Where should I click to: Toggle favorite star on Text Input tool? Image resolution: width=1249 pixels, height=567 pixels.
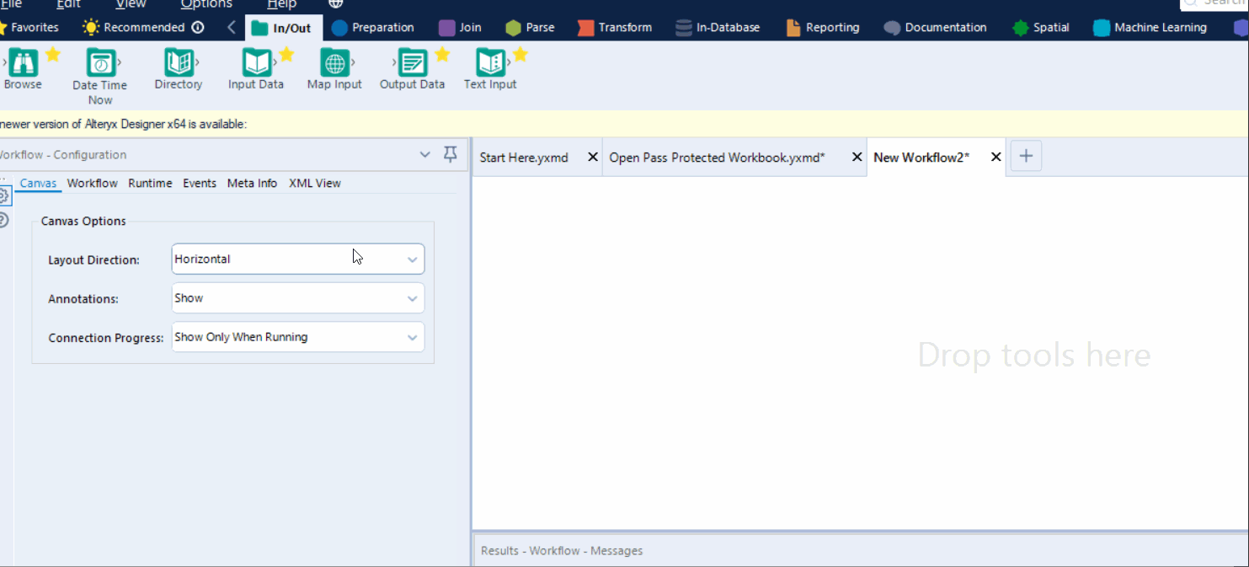point(520,55)
